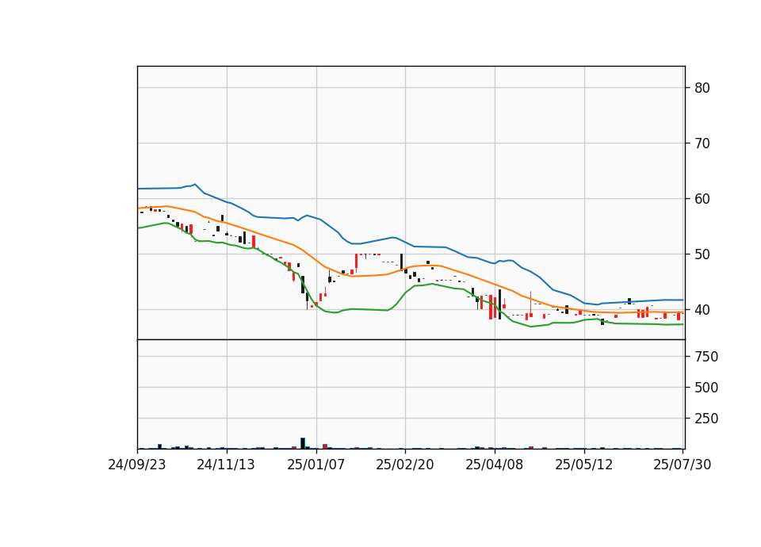The height and width of the screenshot is (547, 761).
Task: Click the volume axis value 750
Action: (706, 357)
